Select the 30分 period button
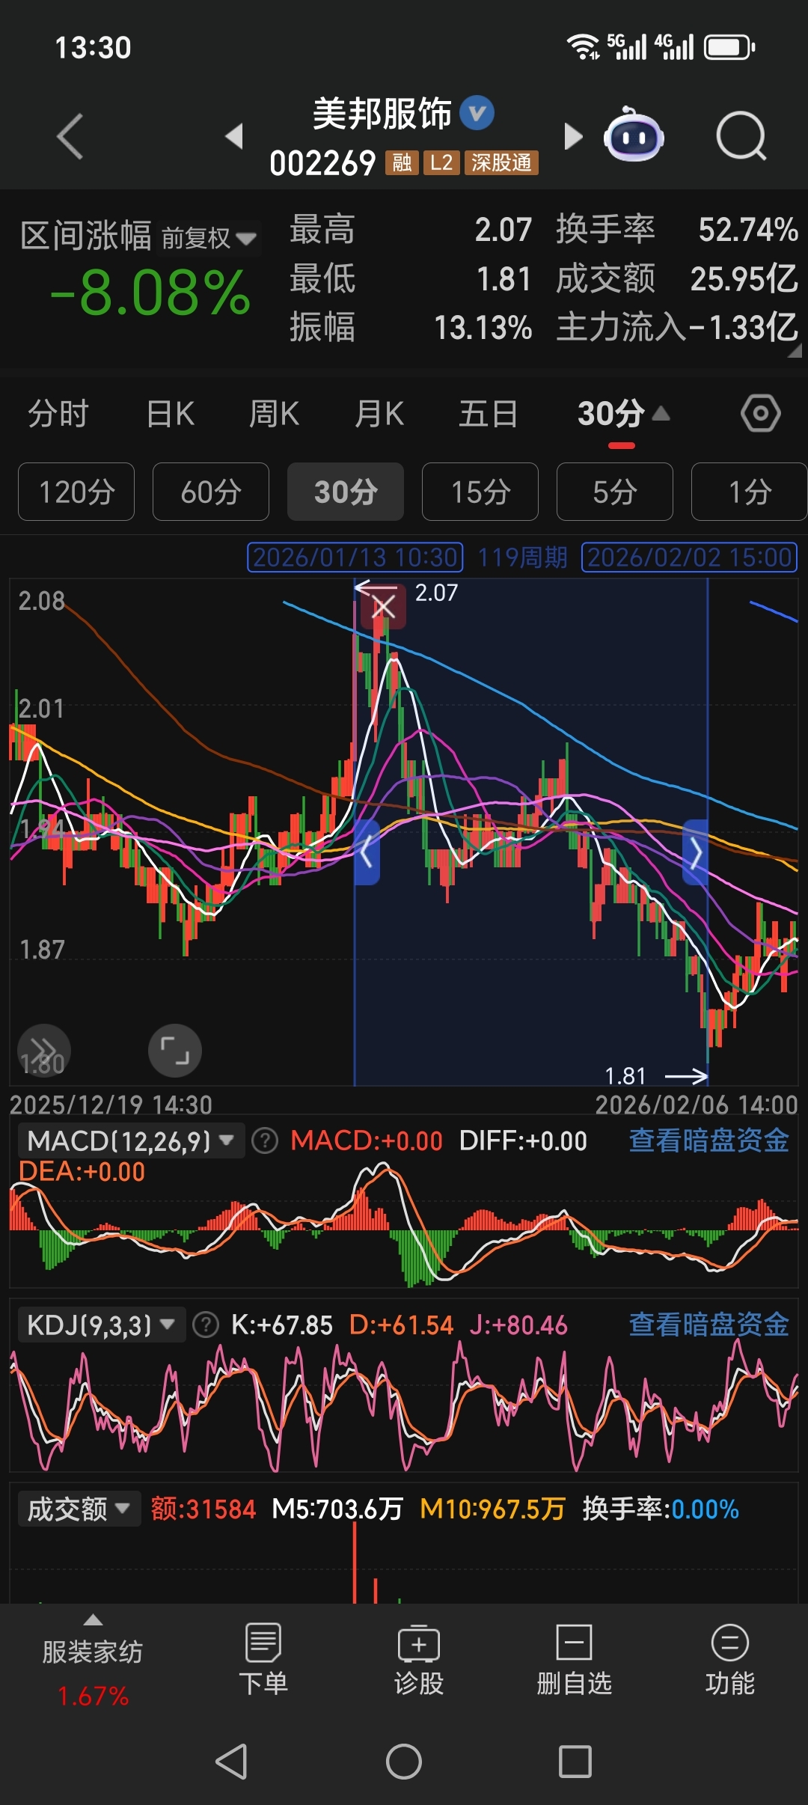 346,492
